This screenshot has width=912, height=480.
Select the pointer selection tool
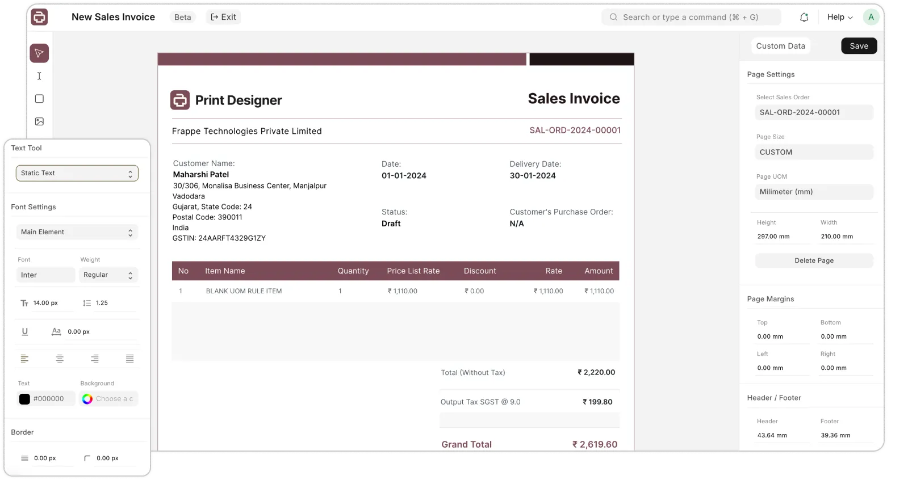tap(39, 53)
